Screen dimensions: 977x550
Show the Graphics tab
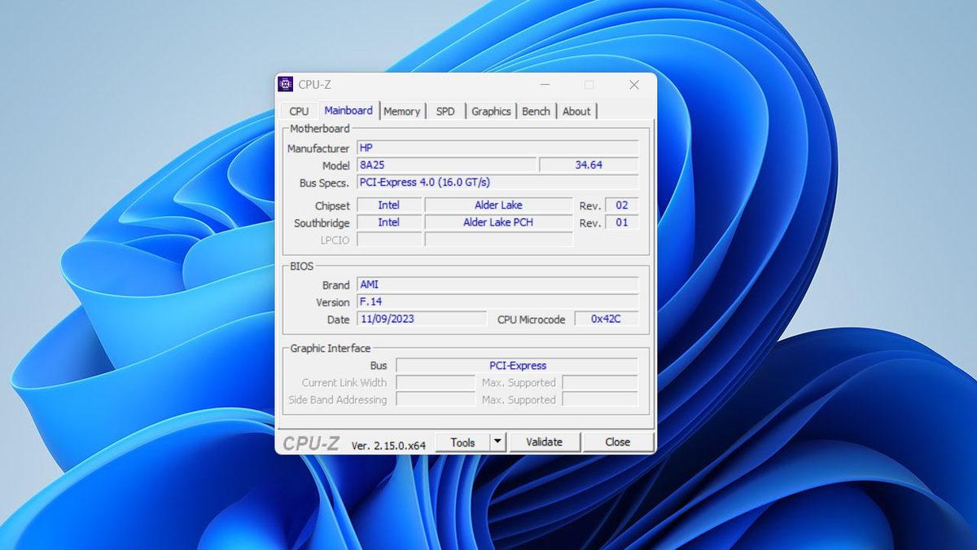point(491,111)
